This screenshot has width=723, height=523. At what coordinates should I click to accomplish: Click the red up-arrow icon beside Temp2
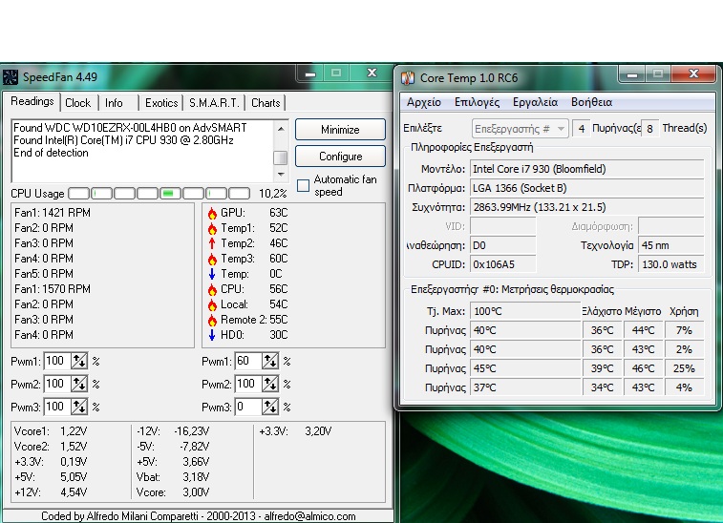click(212, 243)
